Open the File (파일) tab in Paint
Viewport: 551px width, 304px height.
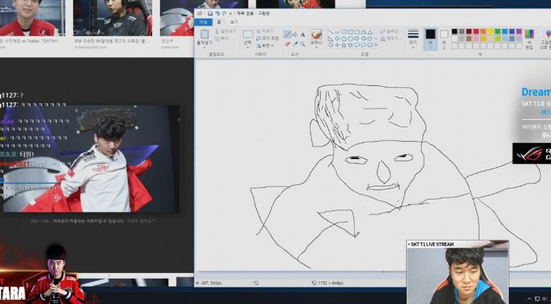click(203, 22)
